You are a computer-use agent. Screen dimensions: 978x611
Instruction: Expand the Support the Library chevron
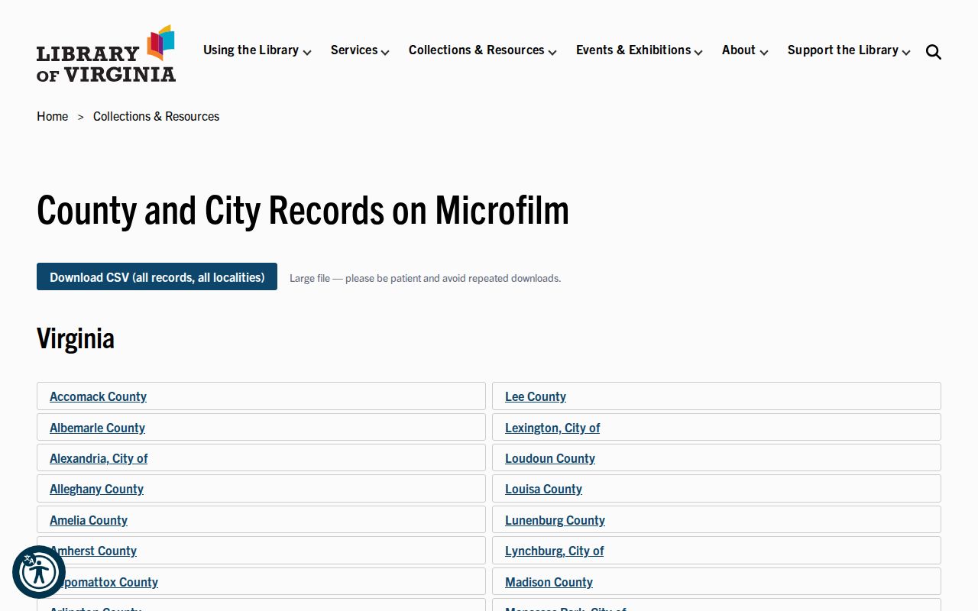(906, 53)
